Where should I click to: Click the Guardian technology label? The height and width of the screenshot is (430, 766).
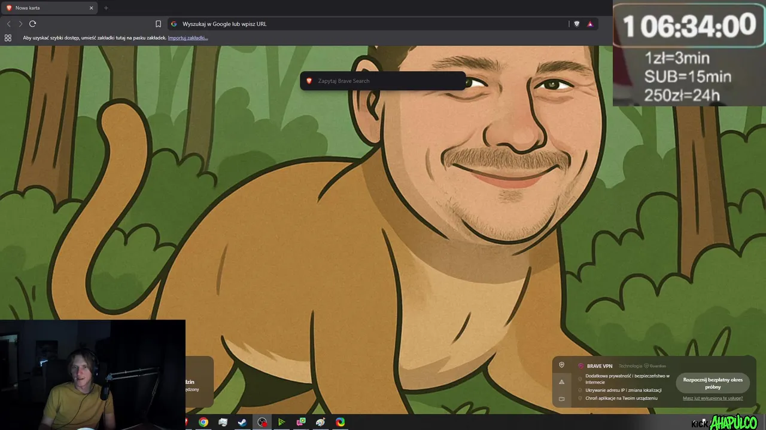(x=655, y=366)
